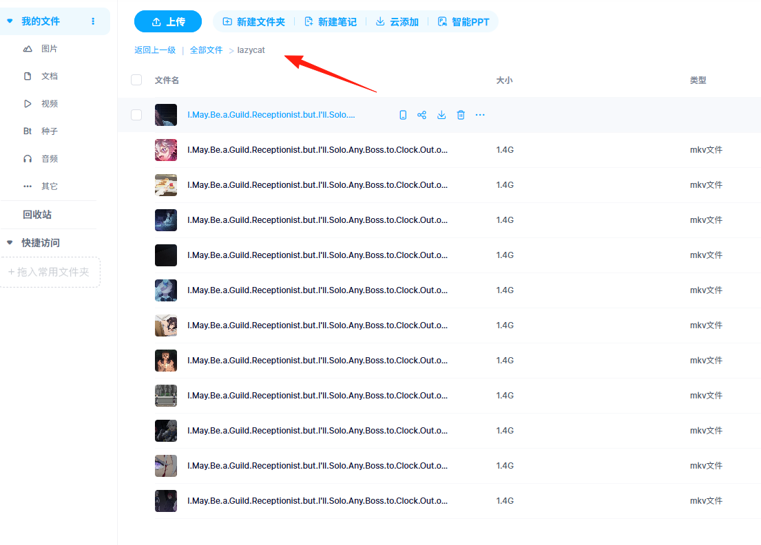Sort by 大小 column header
This screenshot has height=545, width=761.
(x=504, y=80)
